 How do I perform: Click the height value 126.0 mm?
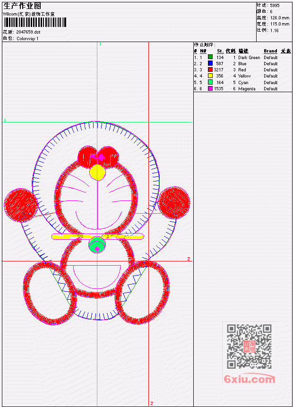pyautogui.click(x=280, y=18)
